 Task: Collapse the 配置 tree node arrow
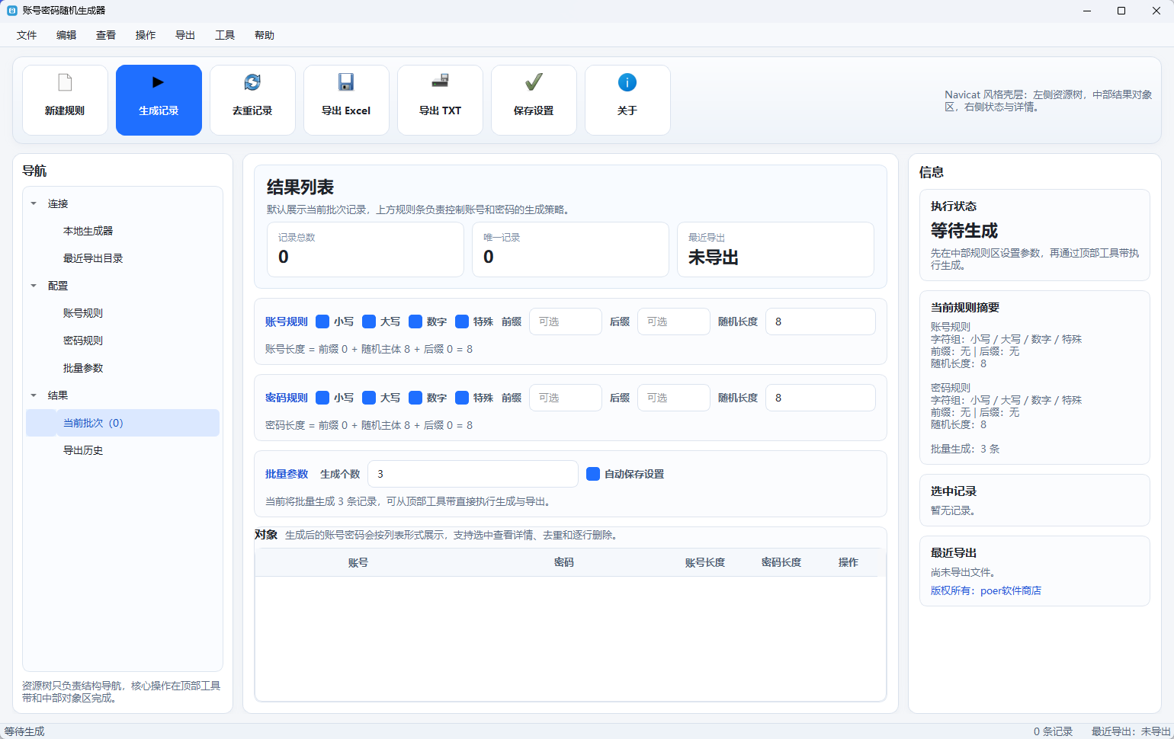[34, 286]
